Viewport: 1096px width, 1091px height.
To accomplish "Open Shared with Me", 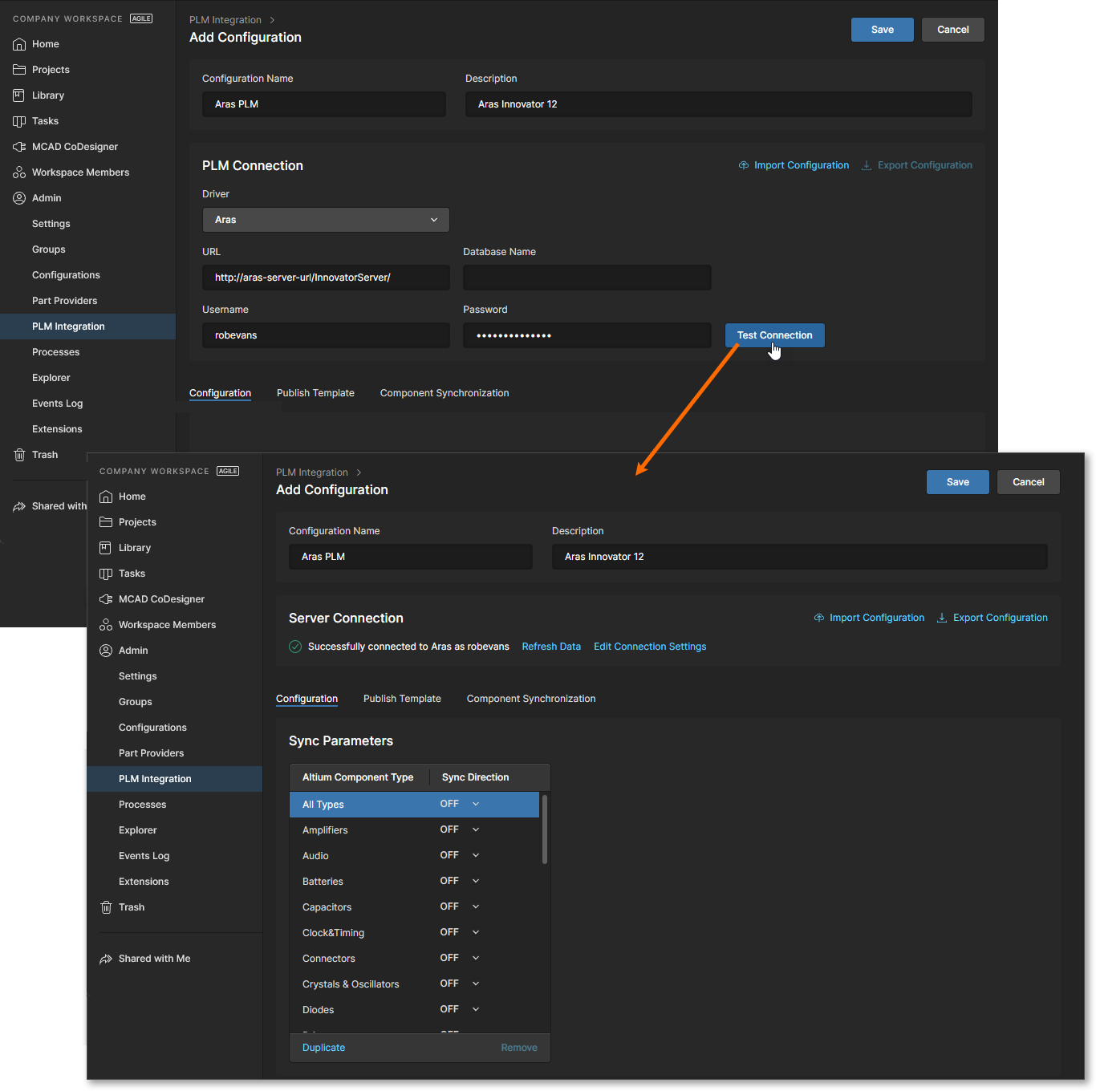I will (x=153, y=958).
